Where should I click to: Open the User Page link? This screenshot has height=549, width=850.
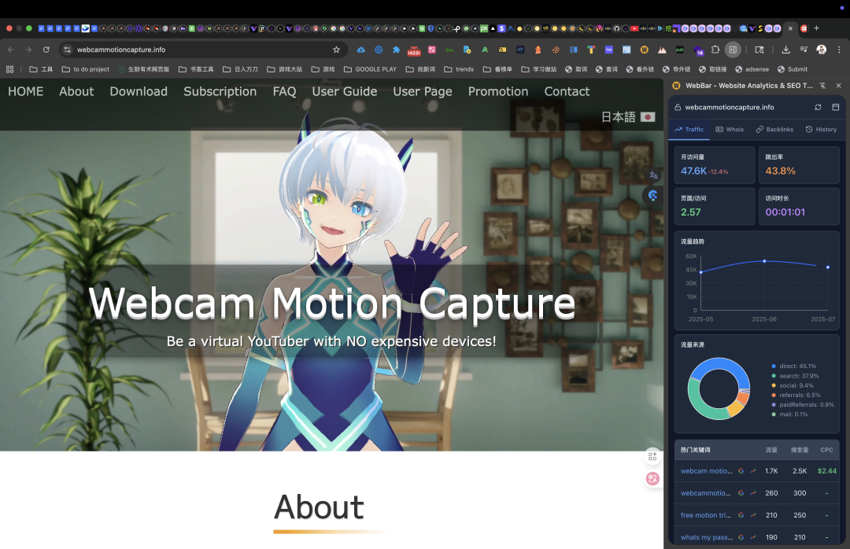[x=423, y=91]
